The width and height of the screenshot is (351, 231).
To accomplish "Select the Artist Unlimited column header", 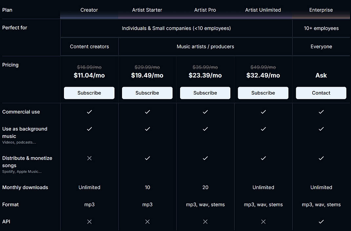I will coord(263,10).
